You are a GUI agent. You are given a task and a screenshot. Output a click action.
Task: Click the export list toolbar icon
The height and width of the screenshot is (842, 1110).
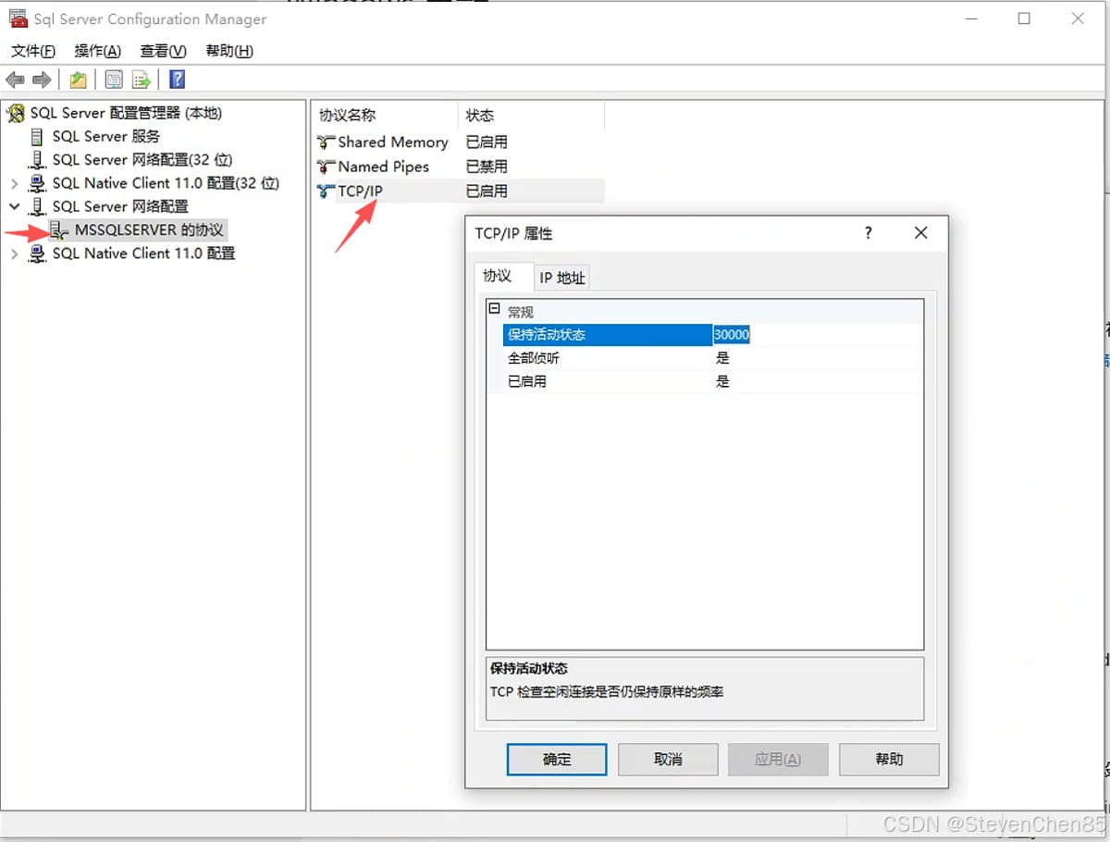(x=142, y=80)
